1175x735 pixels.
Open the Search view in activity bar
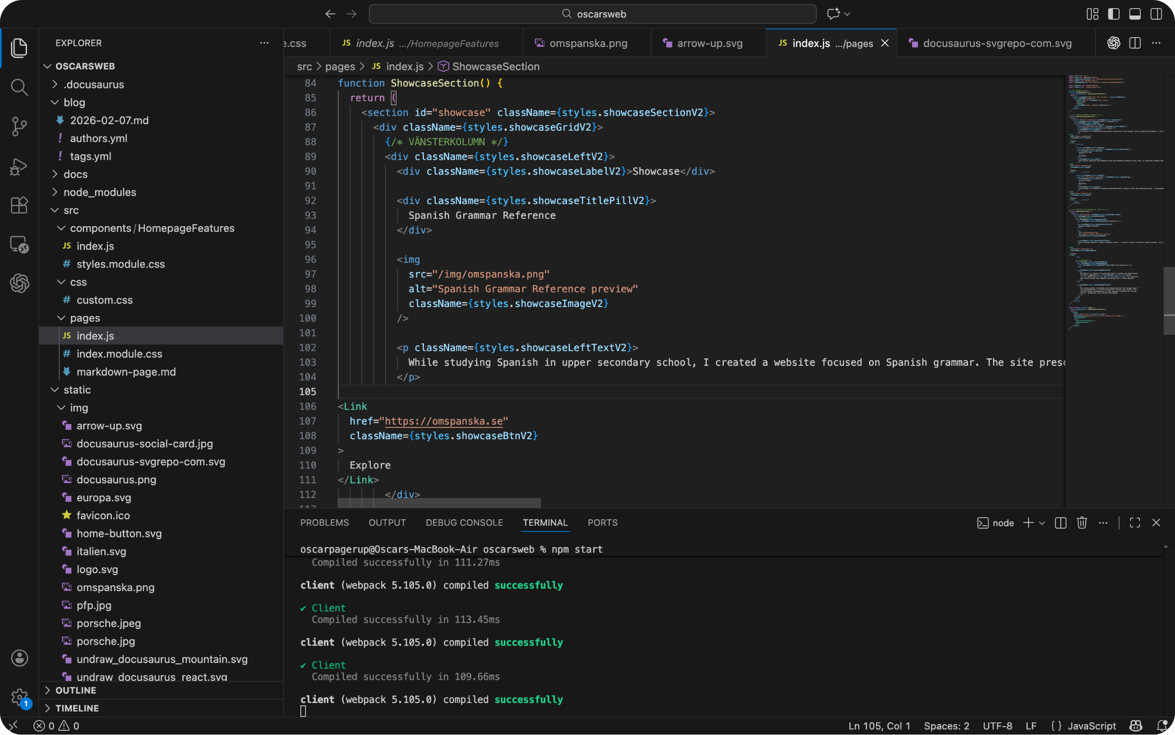[19, 87]
